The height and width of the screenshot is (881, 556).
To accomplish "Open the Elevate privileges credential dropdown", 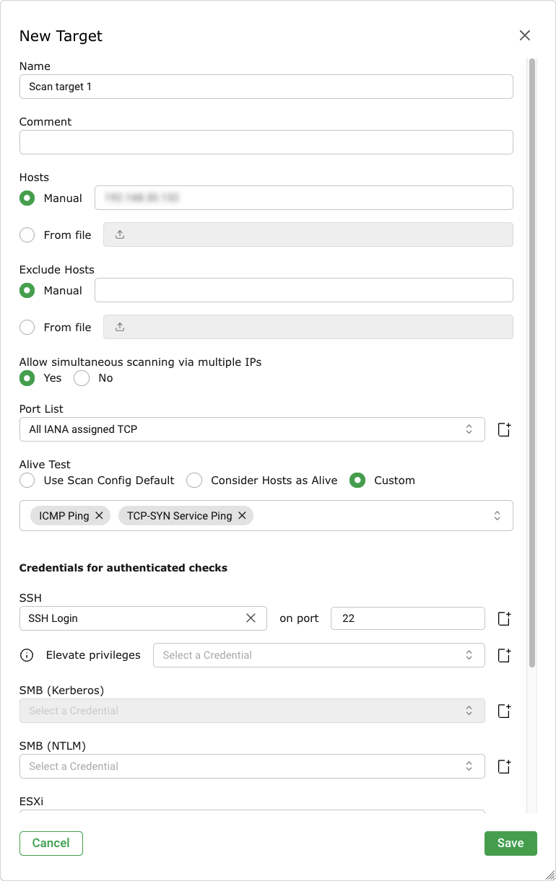I will (318, 655).
